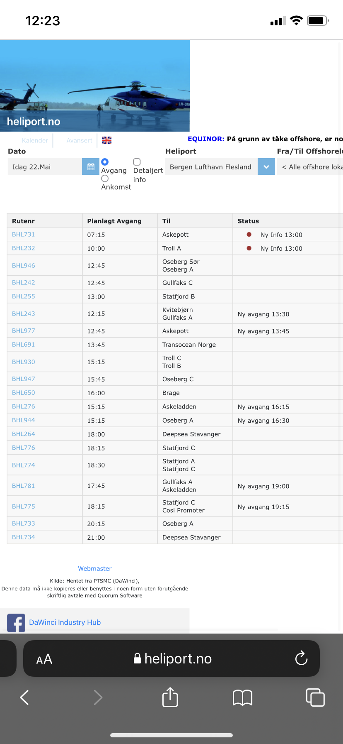
Task: Tap the Safari reload page icon
Action: tap(301, 658)
